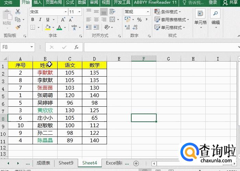240x171 pixels.
Task: Switch to the 数据 tab
Action: pos(82,2)
